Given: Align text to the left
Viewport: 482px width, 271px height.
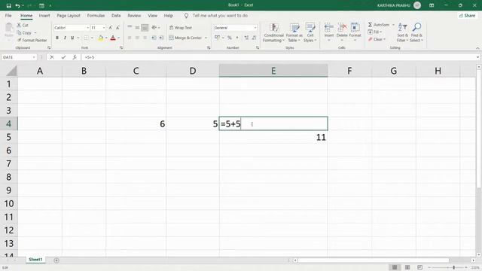Looking at the screenshot, I should coord(130,38).
